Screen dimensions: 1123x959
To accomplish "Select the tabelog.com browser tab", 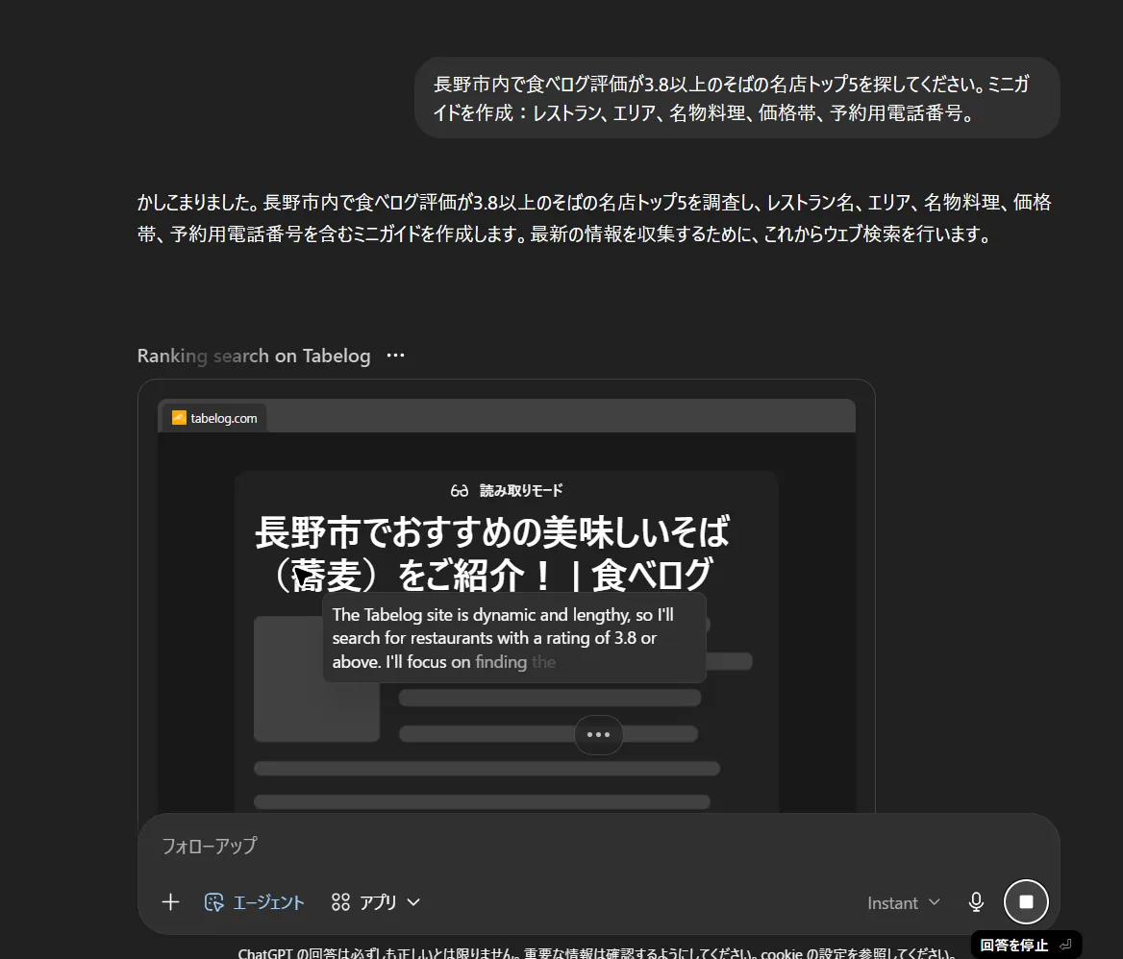I will 214,418.
